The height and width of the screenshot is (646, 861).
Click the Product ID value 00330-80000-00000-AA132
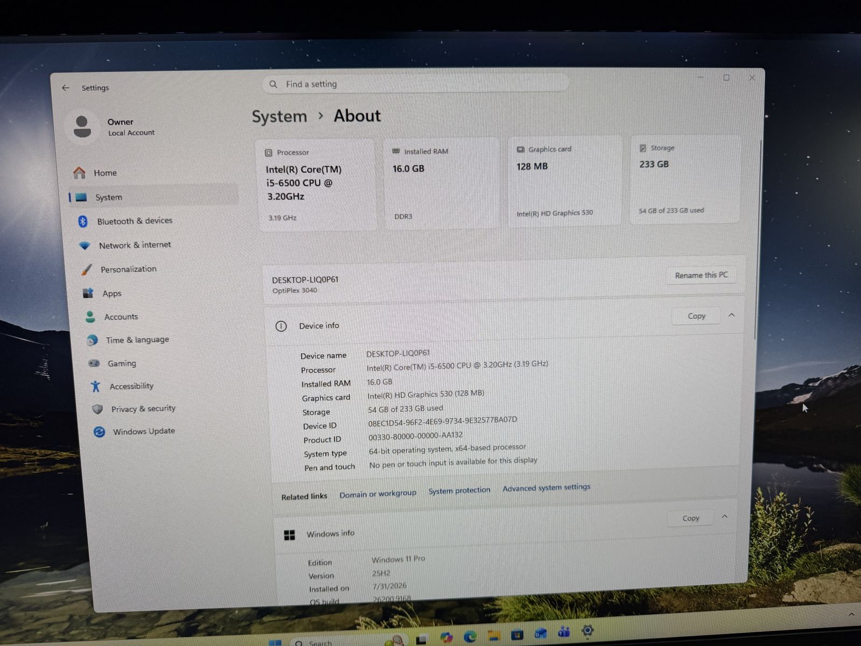click(415, 436)
